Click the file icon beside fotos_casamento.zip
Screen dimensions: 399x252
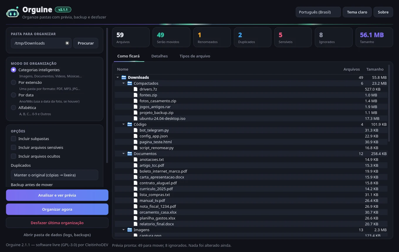[x=136, y=101]
